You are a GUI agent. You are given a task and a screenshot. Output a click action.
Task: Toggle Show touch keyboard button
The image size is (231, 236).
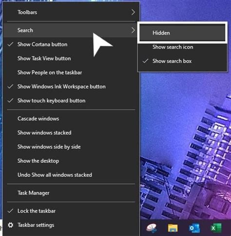pos(71,100)
